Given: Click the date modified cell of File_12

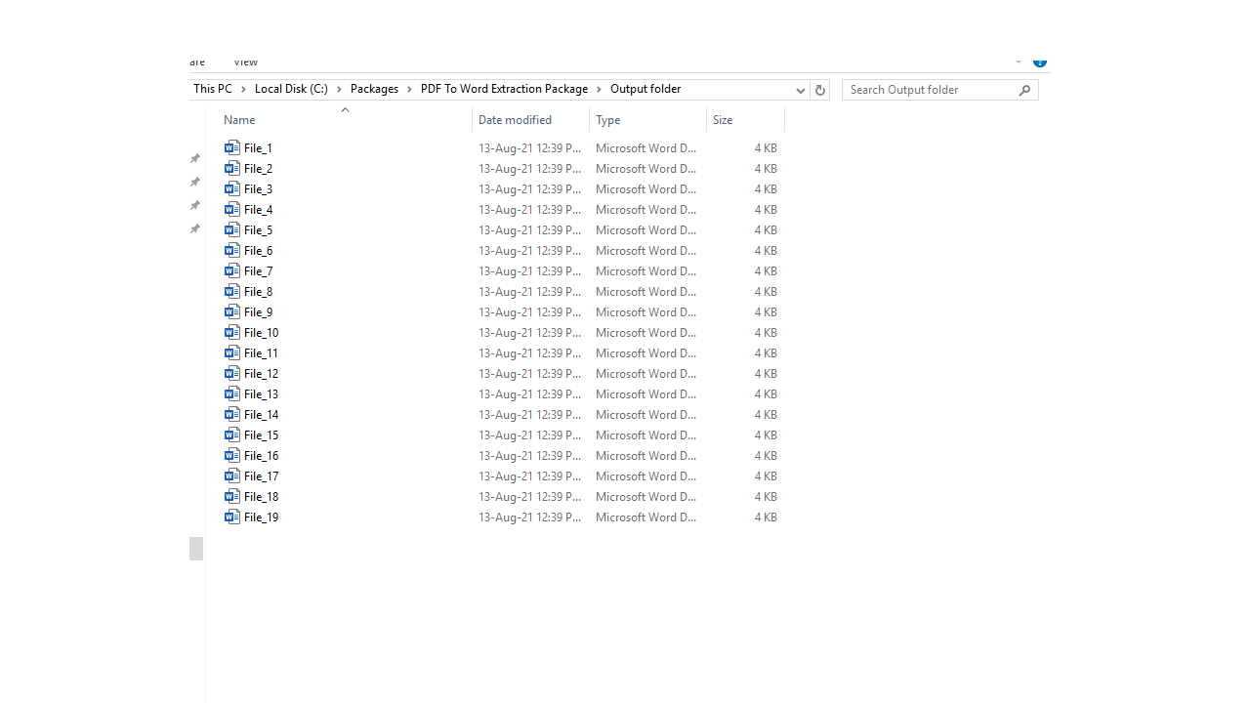Looking at the screenshot, I should point(530,374).
